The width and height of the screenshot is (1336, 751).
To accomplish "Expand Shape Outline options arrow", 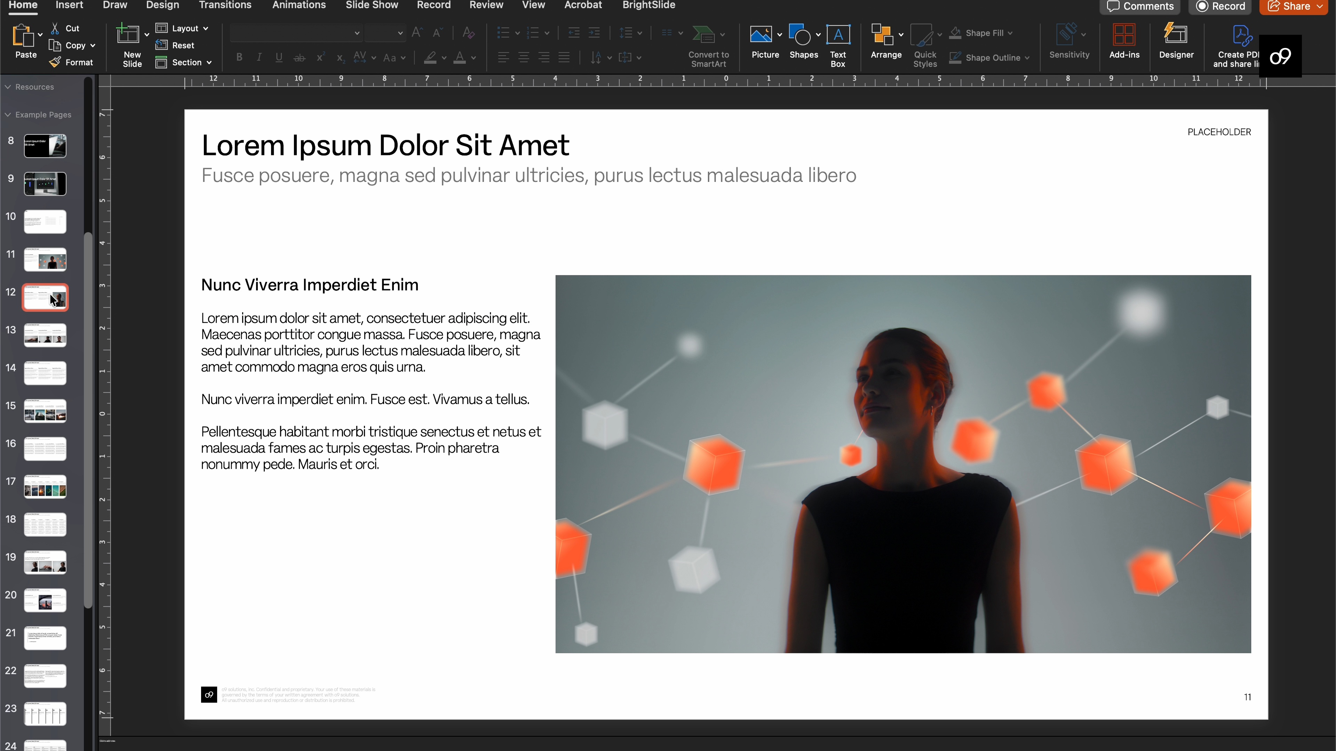I will tap(1027, 57).
